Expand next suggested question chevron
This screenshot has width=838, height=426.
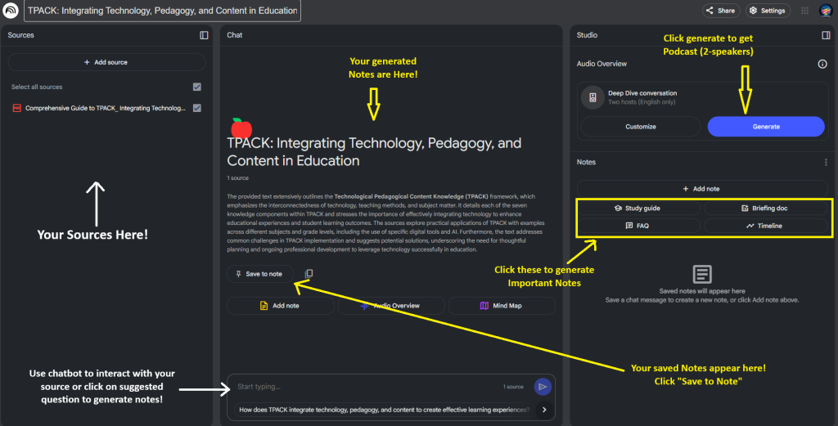pyautogui.click(x=545, y=410)
